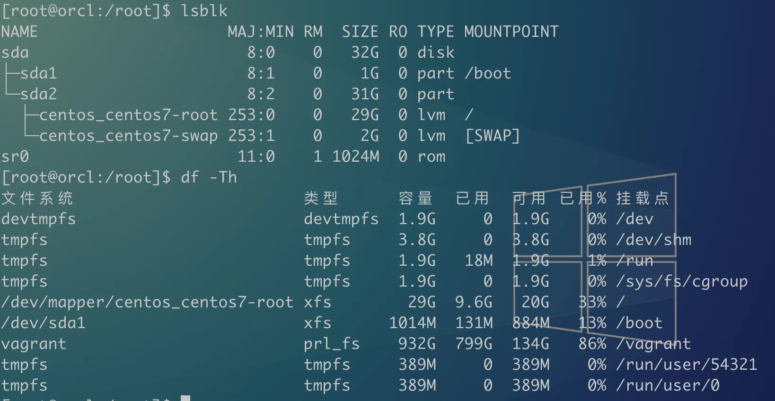This screenshot has width=775, height=401.
Task: Select the sda1 partition entry
Action: pyautogui.click(x=39, y=73)
